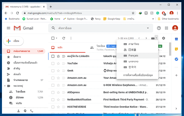Select ພາສາລາວ input method

point(137,61)
